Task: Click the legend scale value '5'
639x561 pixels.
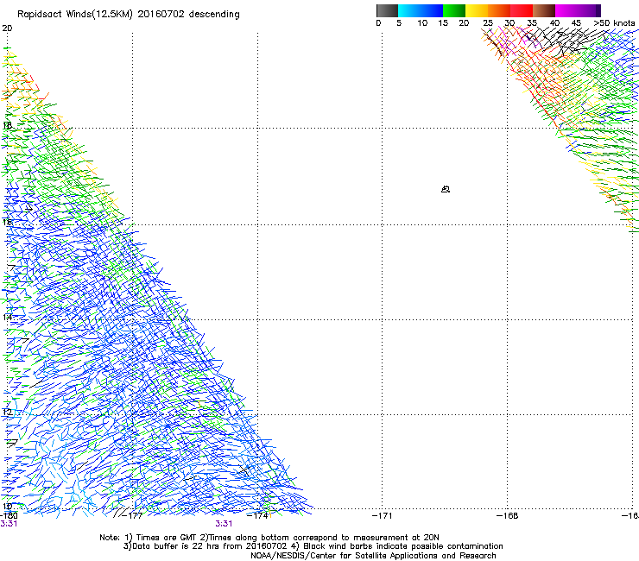Action: [x=399, y=23]
